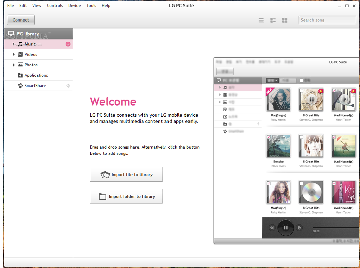Close the LG PC Suite window
Viewport: 360px width, 268px height.
pyautogui.click(x=354, y=6)
